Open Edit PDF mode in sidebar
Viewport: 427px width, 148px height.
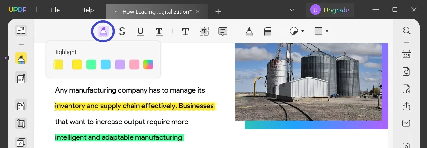(21, 78)
